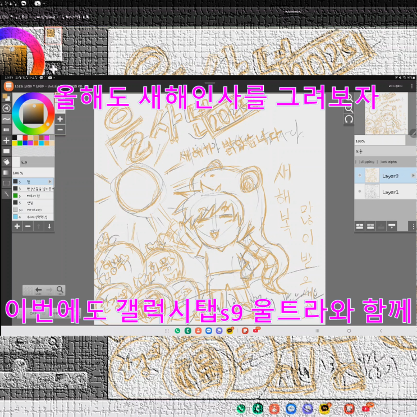Click the Android home button
Image resolution: width=417 pixels, height=417 pixels.
click(x=349, y=331)
